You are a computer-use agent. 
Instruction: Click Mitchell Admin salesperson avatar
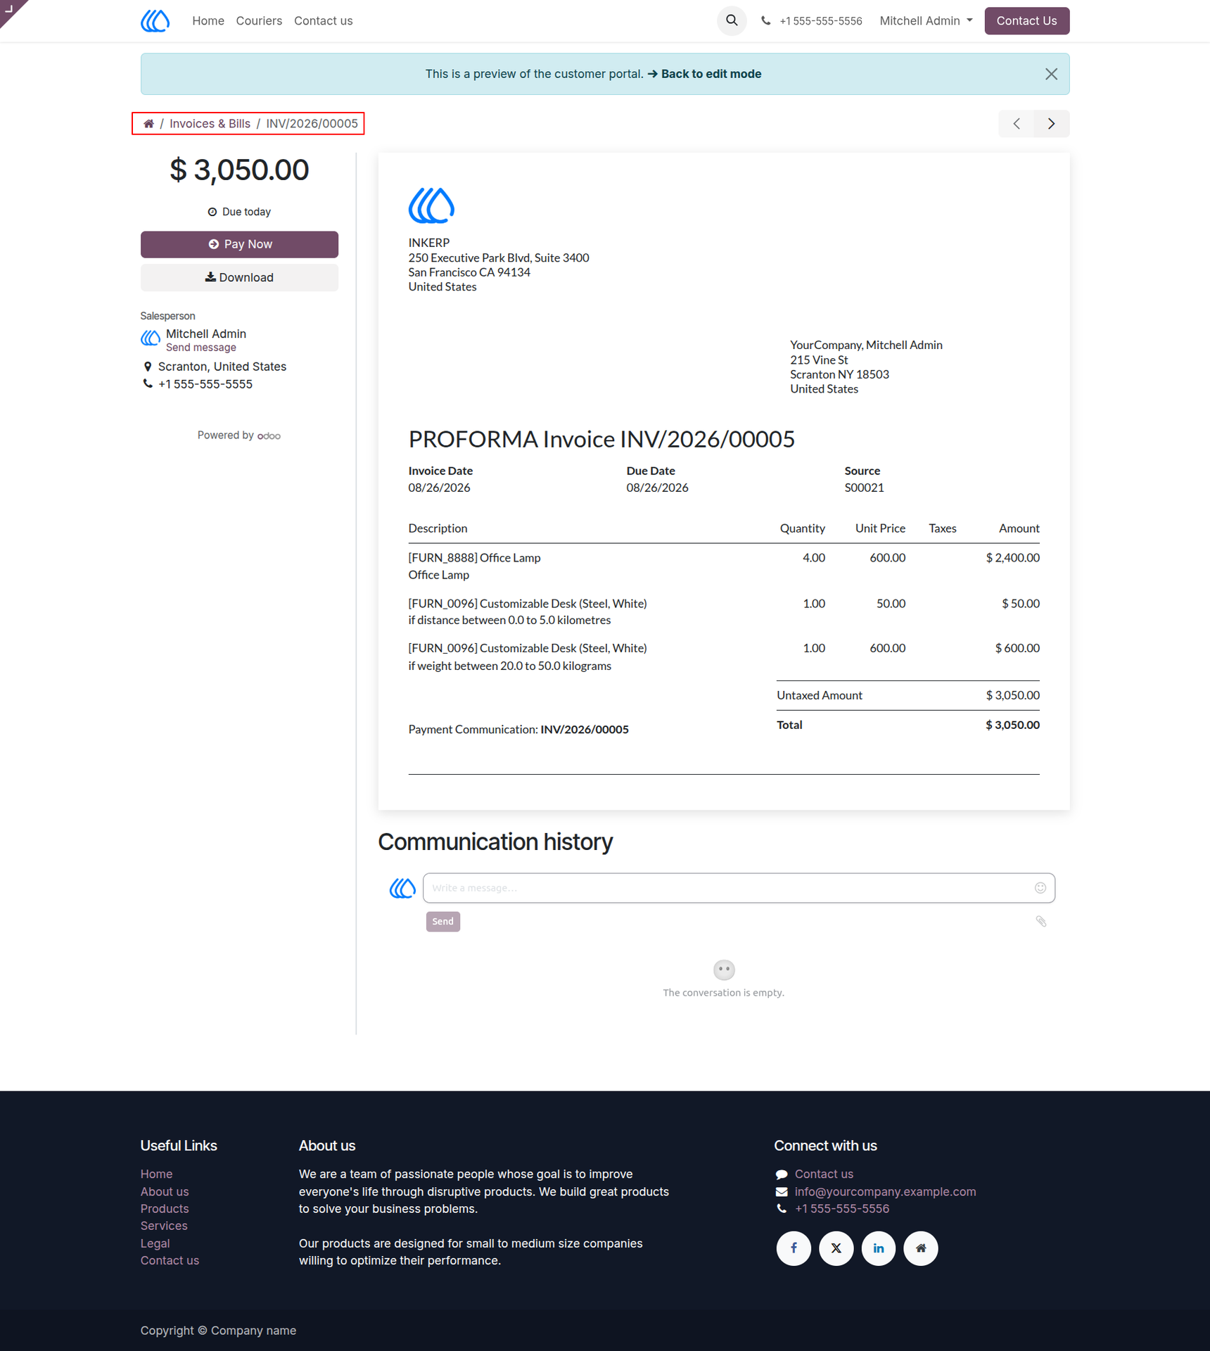[150, 338]
